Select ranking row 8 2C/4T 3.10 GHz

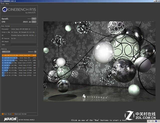point(19,73)
